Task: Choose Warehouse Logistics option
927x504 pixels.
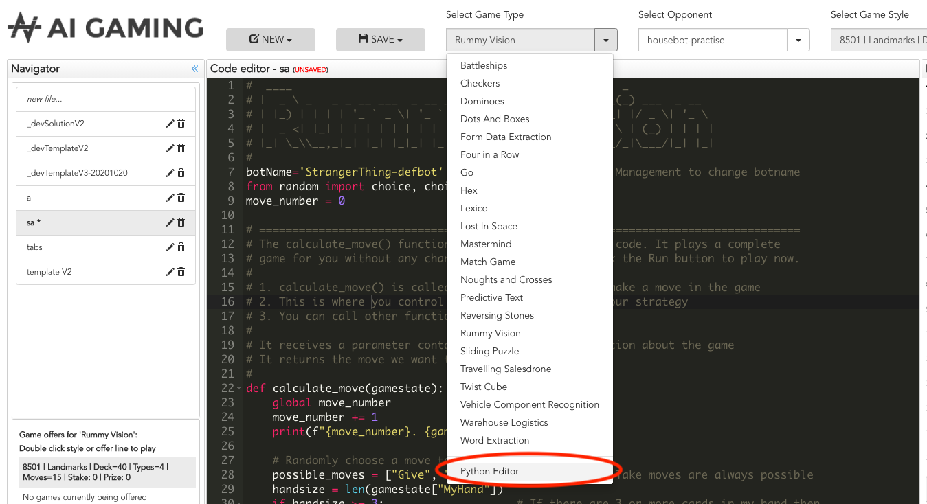Action: [529, 422]
